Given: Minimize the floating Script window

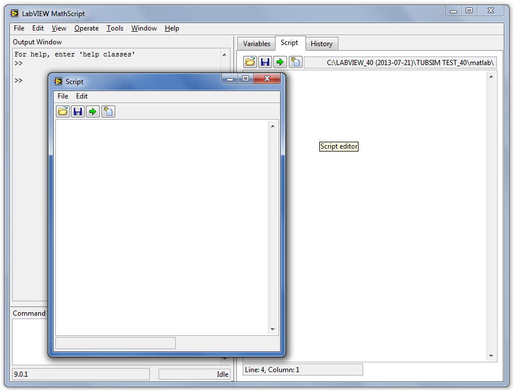Looking at the screenshot, I should coord(230,79).
